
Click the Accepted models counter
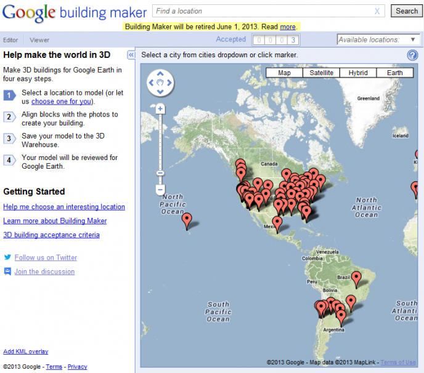click(276, 40)
